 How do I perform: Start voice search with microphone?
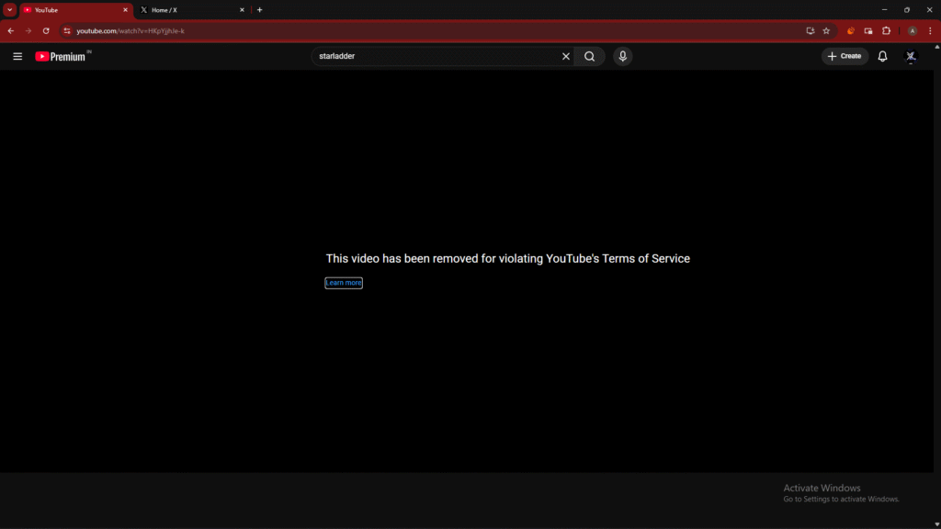(623, 56)
